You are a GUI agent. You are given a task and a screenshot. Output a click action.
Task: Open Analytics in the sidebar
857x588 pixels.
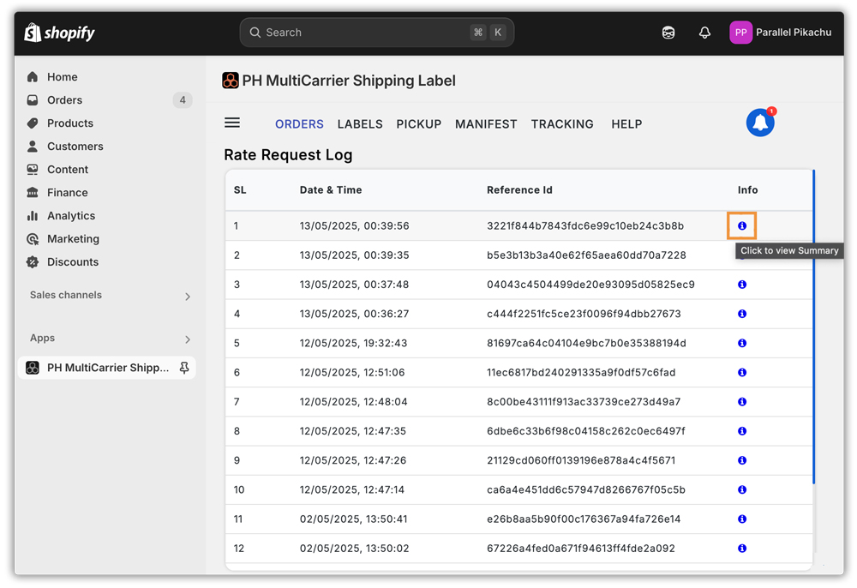71,216
